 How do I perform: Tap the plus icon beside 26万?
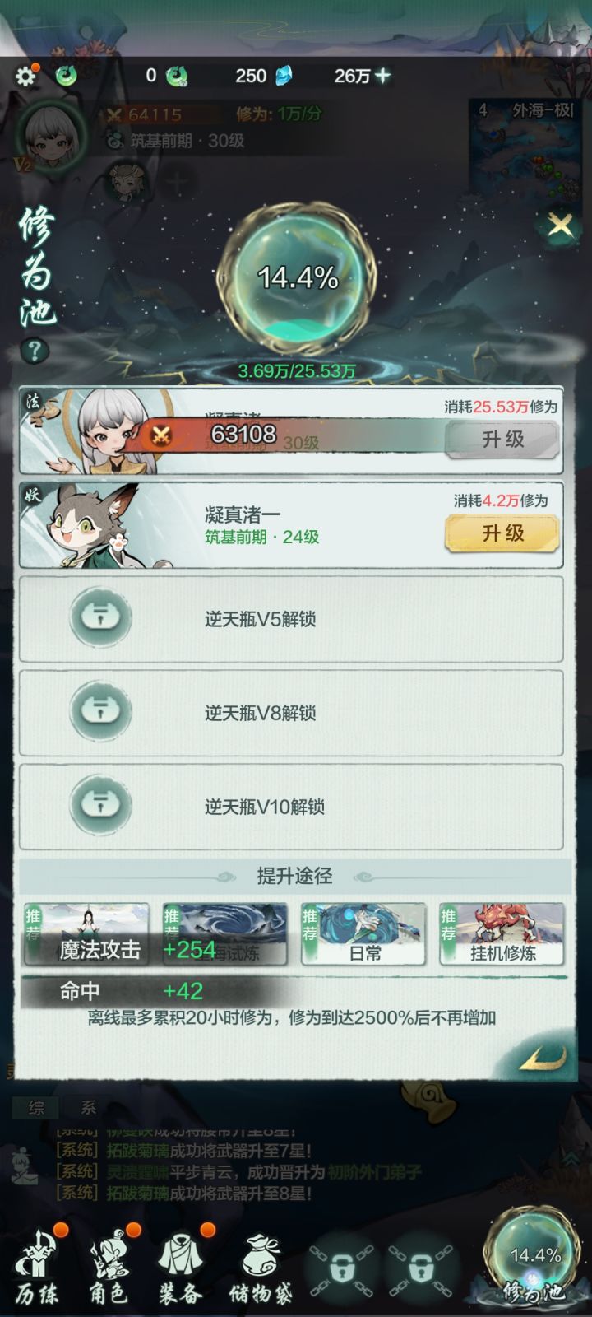[x=382, y=76]
